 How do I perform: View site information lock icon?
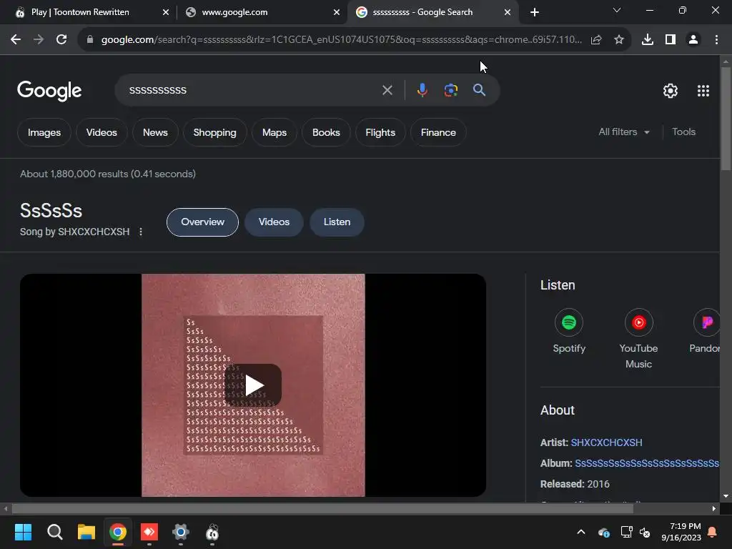tap(90, 40)
